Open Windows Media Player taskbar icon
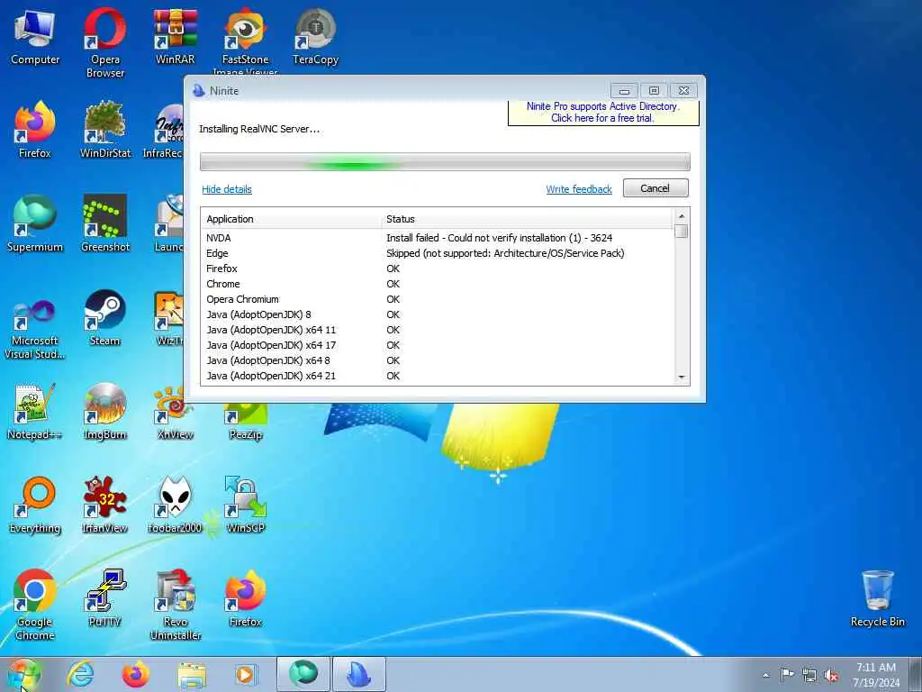 click(x=247, y=674)
